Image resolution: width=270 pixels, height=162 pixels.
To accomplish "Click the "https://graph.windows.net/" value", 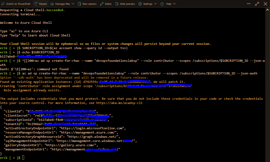I will point(93,137).
